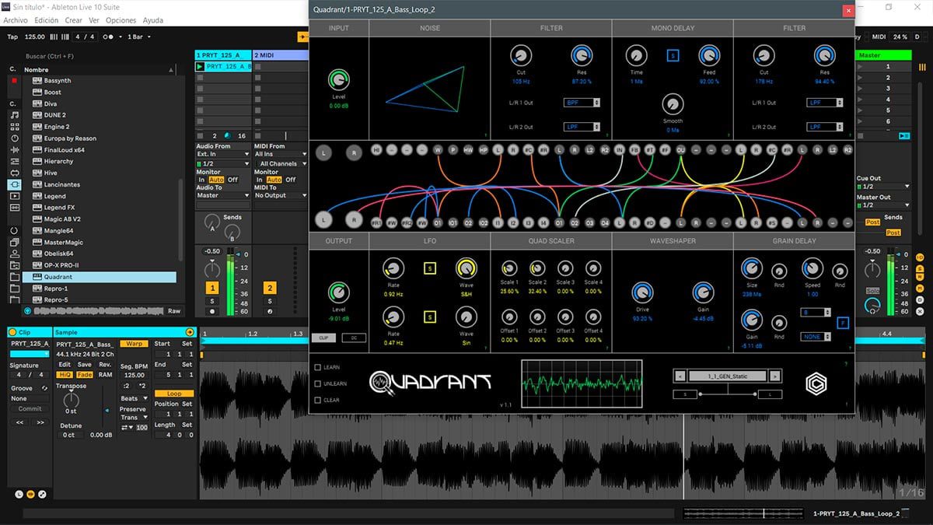933x525 pixels.
Task: Tick the CLEAR checkbox
Action: 317,400
